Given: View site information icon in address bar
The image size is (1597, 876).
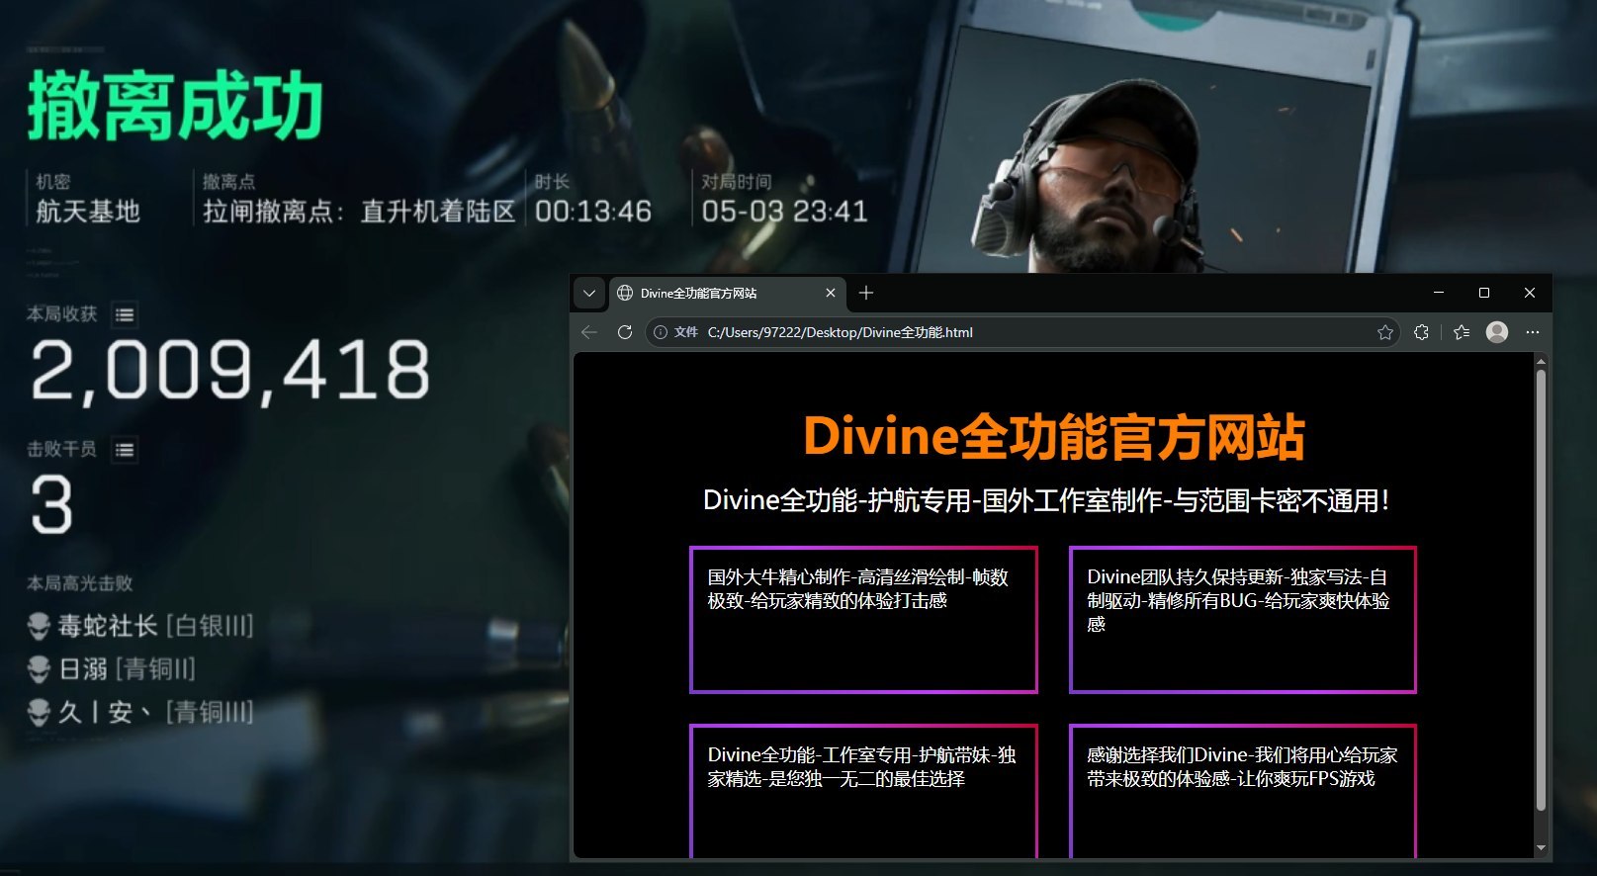Looking at the screenshot, I should coord(661,332).
